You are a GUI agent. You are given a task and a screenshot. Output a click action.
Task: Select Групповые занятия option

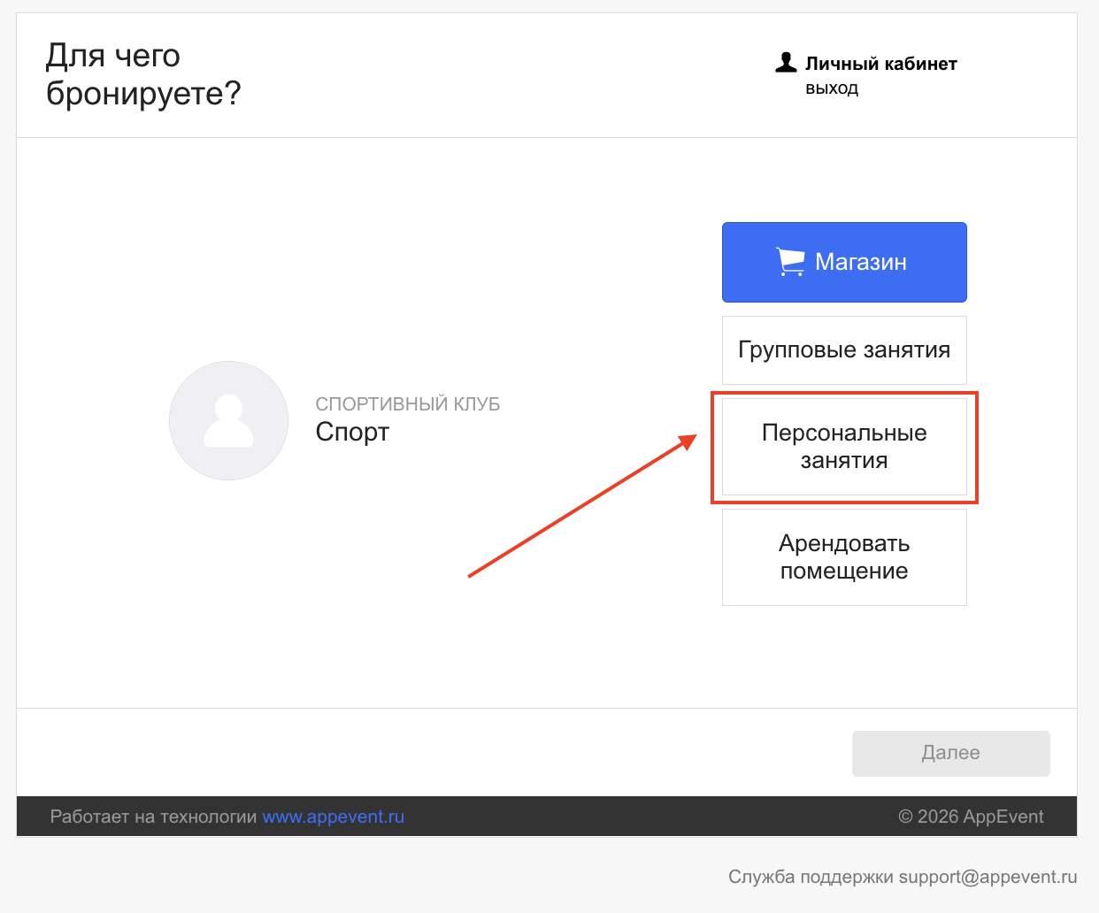[x=844, y=350]
